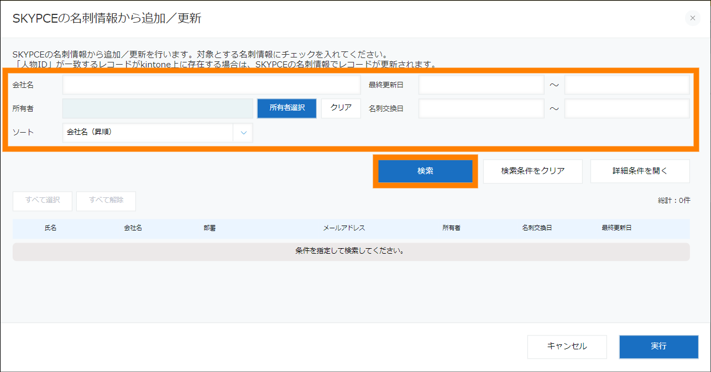Screen dimensions: 711x372
Task: Click the 氏名 column header
Action: point(51,228)
